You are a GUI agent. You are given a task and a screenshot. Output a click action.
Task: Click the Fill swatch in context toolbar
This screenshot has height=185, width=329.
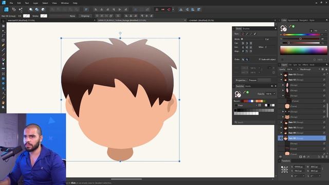26,16
